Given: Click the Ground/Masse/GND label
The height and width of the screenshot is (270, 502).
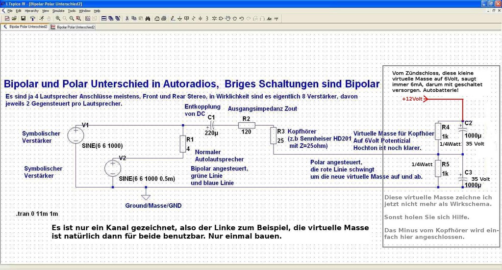Looking at the screenshot, I should [x=153, y=206].
